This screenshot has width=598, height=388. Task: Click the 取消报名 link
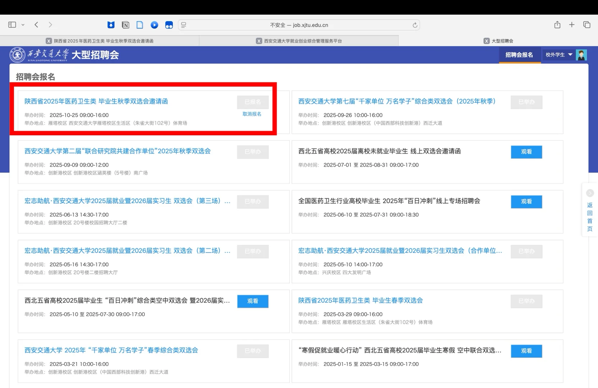click(x=252, y=114)
